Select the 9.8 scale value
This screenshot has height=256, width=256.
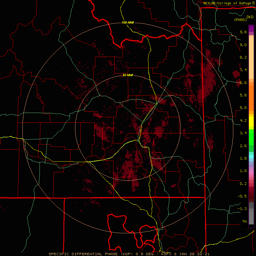[243, 32]
